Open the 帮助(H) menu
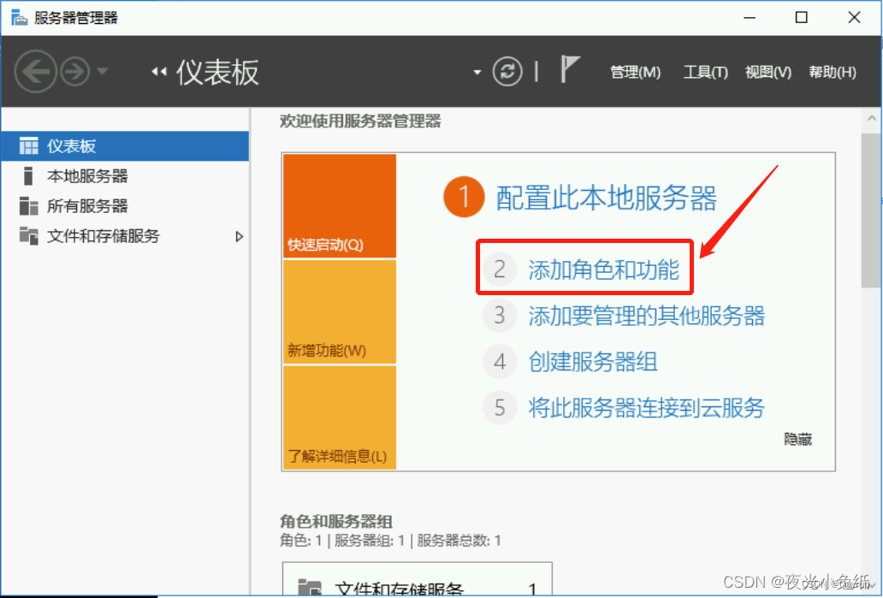The height and width of the screenshot is (598, 883). coord(831,72)
